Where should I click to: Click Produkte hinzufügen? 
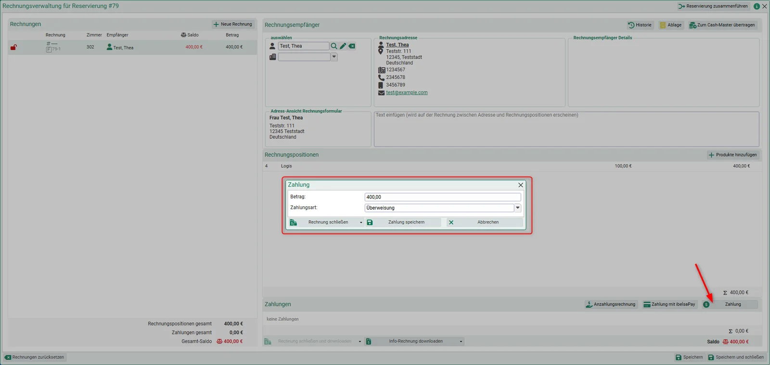(732, 155)
